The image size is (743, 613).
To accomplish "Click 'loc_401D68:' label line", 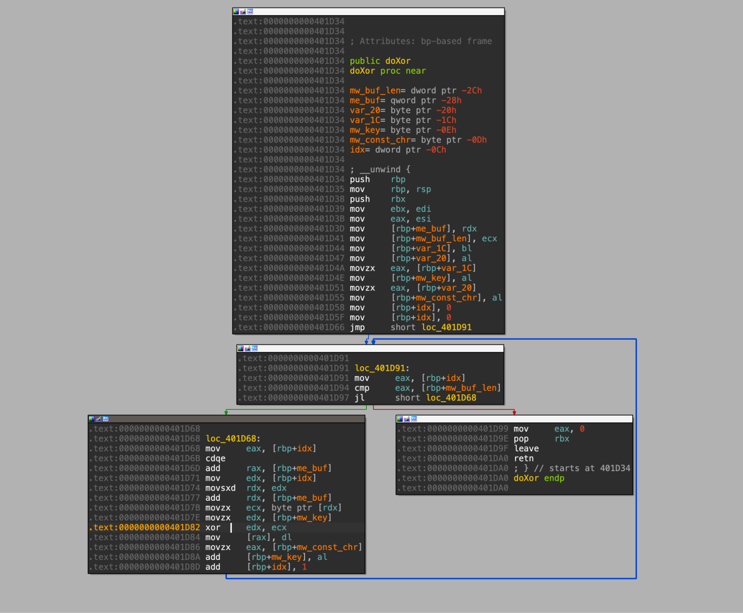I will pyautogui.click(x=233, y=439).
